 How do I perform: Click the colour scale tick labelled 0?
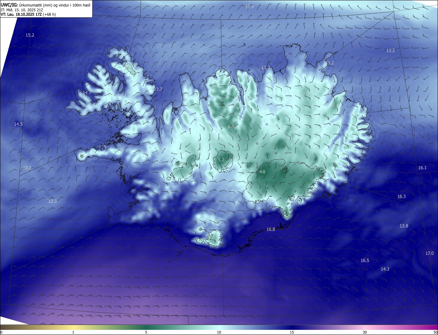1,333
